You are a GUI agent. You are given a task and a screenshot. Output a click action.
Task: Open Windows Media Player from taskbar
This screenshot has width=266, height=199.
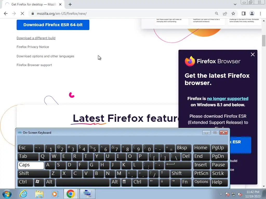(55, 194)
